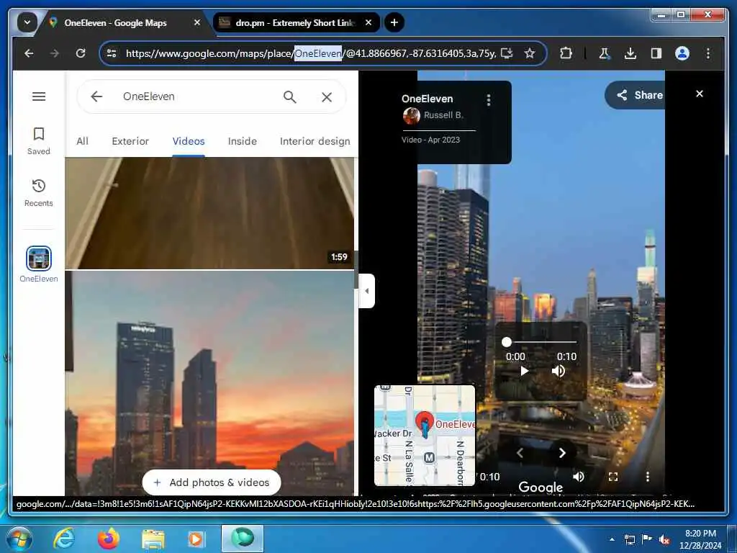The width and height of the screenshot is (737, 553).
Task: Select the OneEleven recent place thumbnail
Action: (39, 258)
